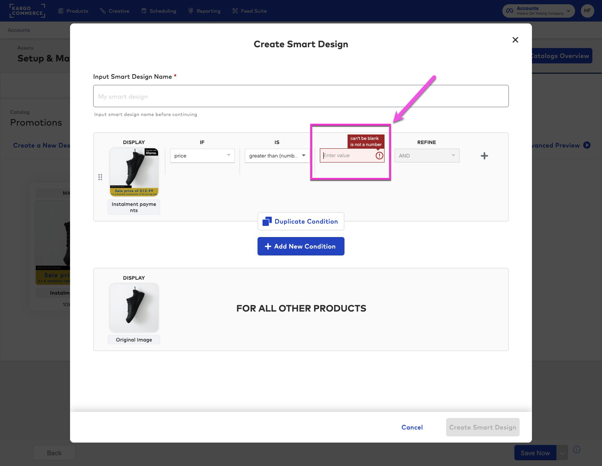Click the info icon near Save Now

tap(576, 449)
